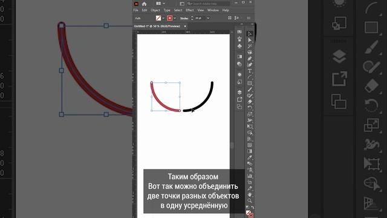Select the Artboard tool
This screenshot has height=218, width=387.
tap(250, 182)
